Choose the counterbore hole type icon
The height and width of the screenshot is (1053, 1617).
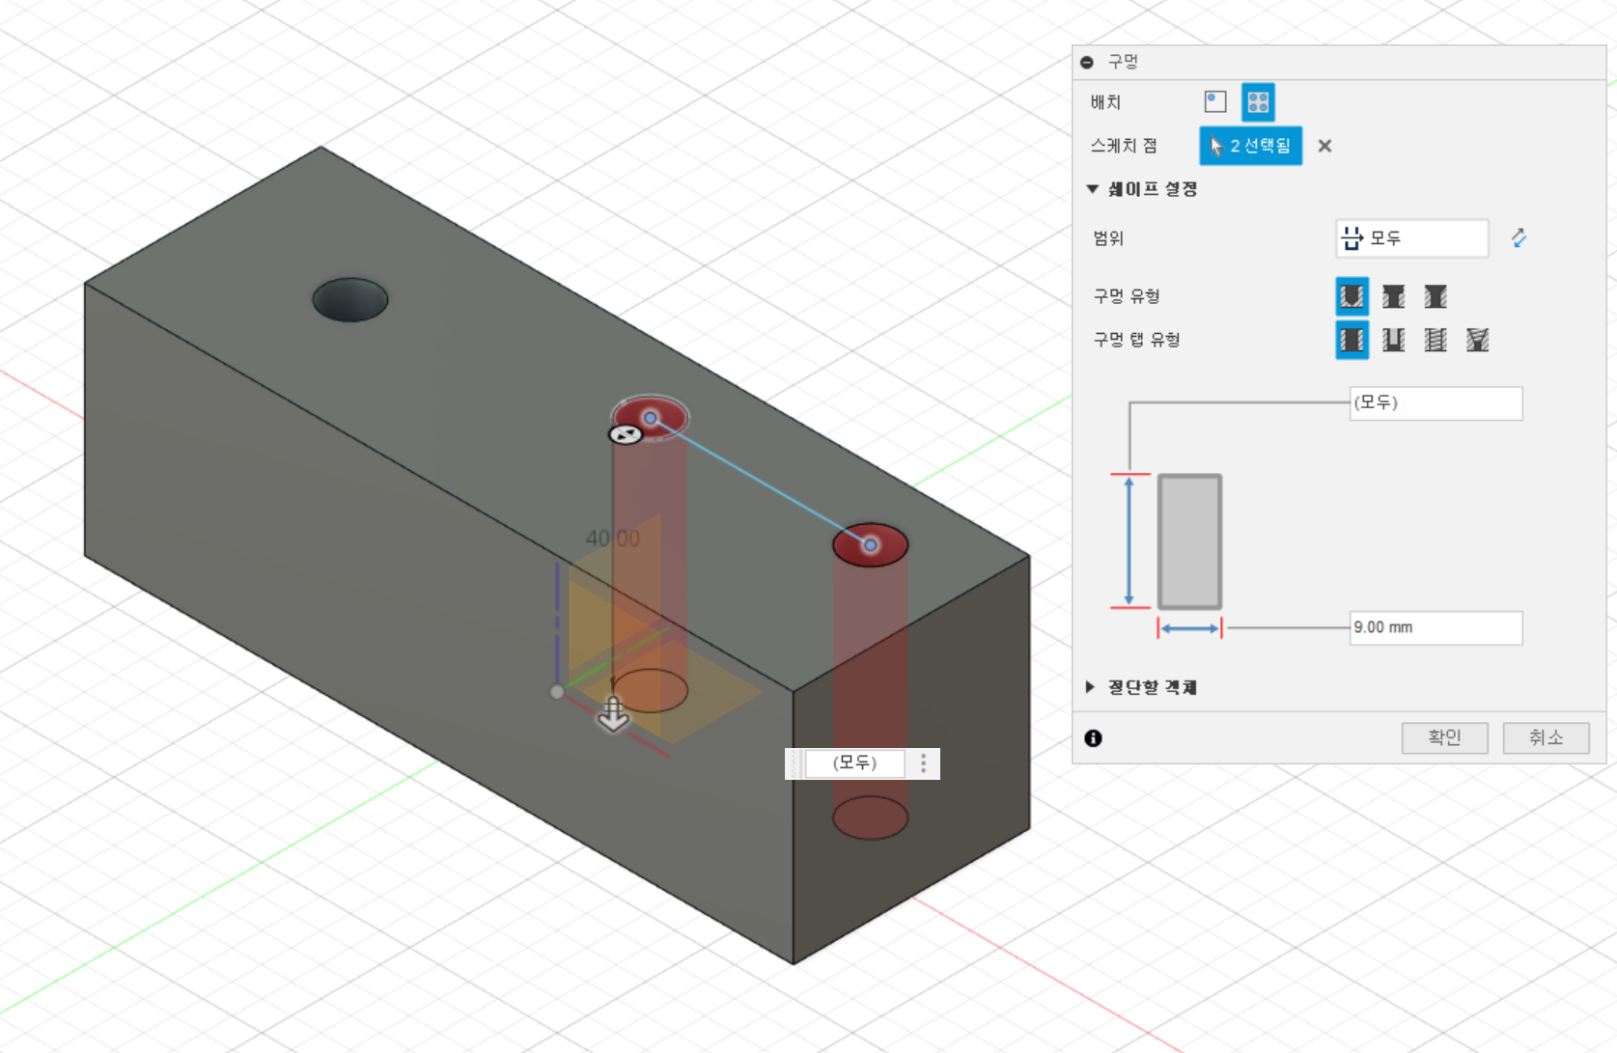point(1393,296)
